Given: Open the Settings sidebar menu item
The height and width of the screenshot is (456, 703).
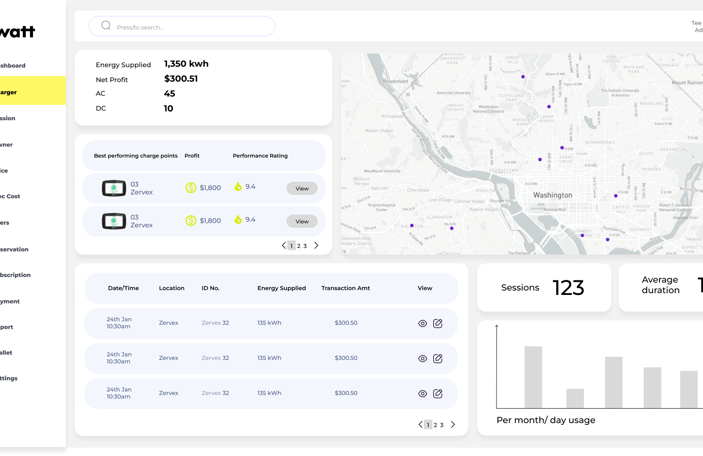Looking at the screenshot, I should 10,378.
